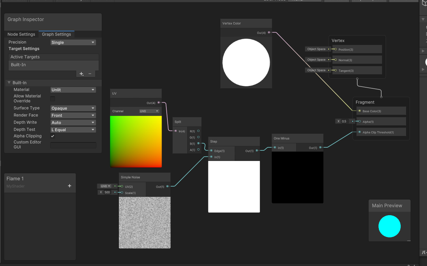
Task: Click the Flame 1 blackboard title
Action: pyautogui.click(x=15, y=178)
